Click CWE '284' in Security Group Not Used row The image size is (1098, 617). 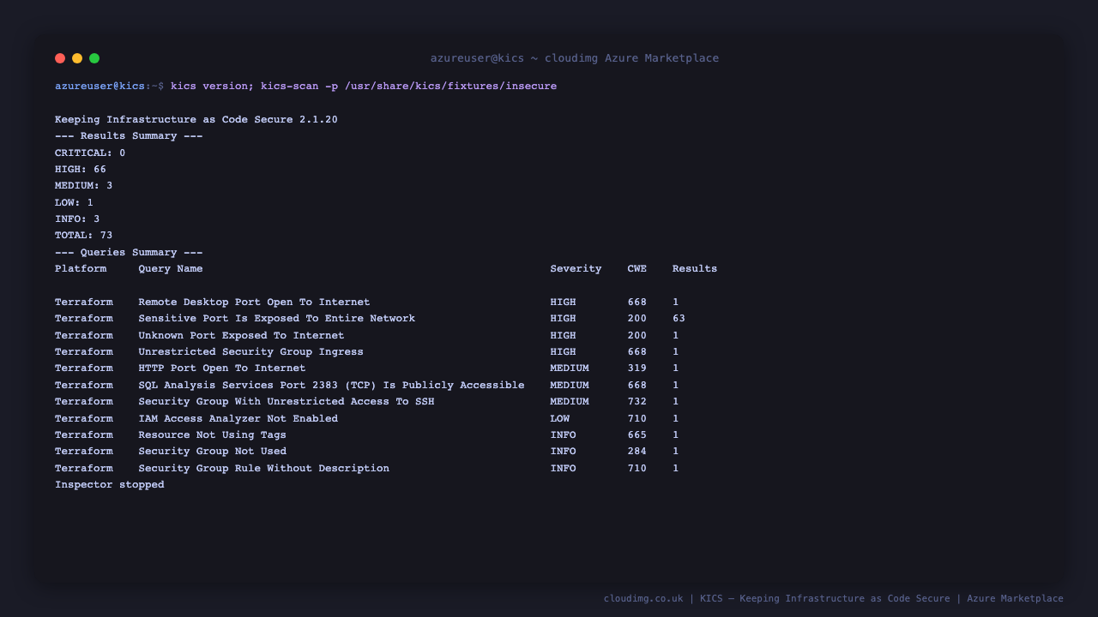tap(636, 452)
